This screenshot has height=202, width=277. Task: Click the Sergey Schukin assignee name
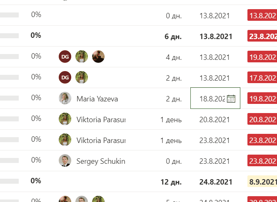101,161
